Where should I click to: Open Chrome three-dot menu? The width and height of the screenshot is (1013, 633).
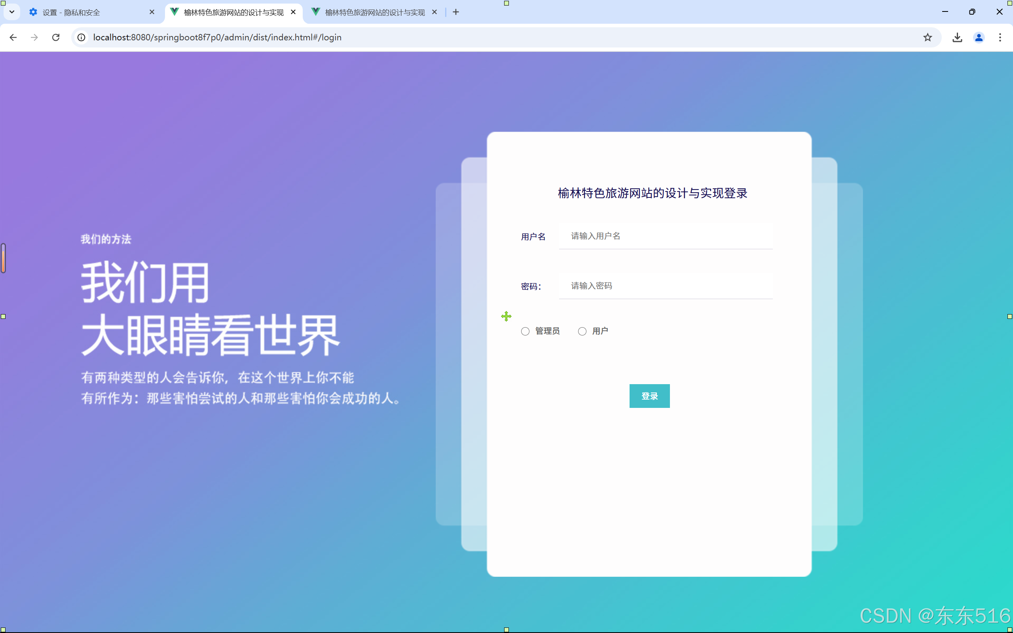point(1000,37)
